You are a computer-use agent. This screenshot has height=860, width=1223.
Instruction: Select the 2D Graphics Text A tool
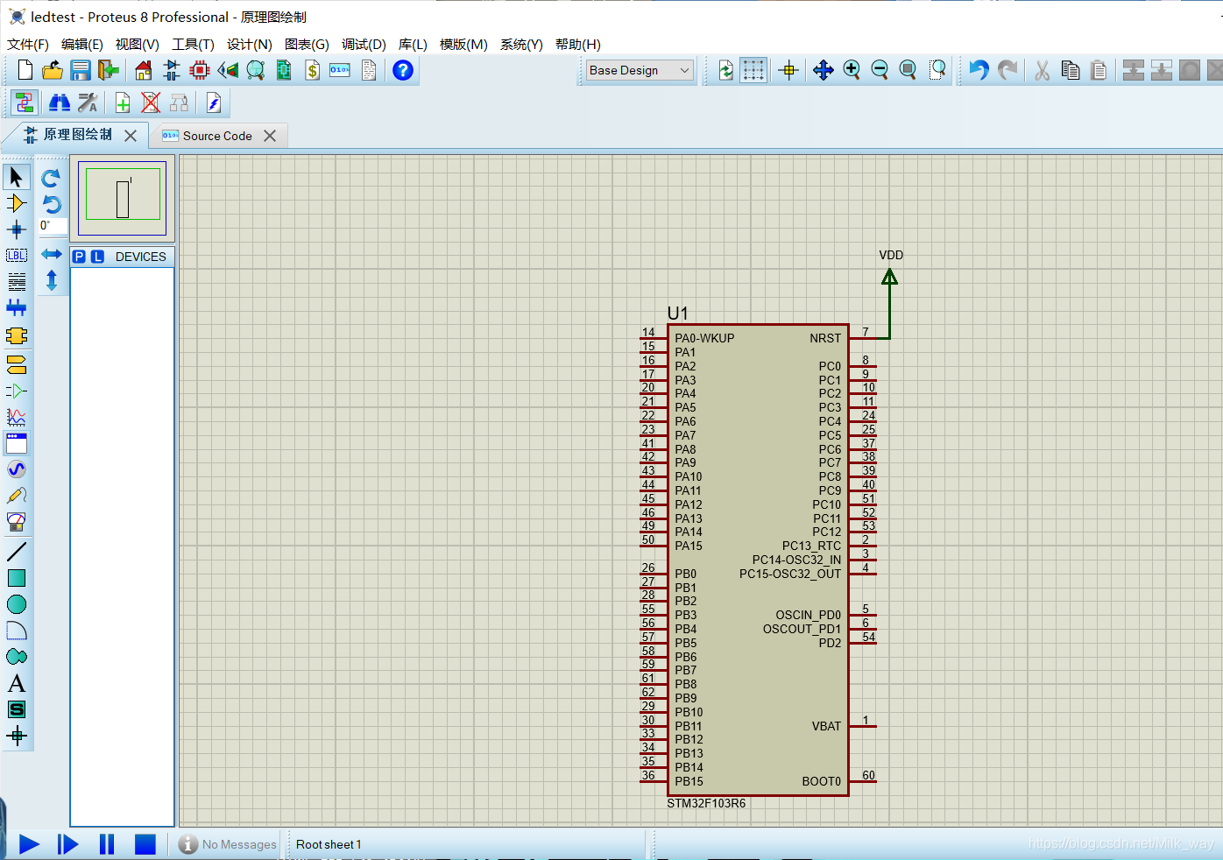point(16,683)
